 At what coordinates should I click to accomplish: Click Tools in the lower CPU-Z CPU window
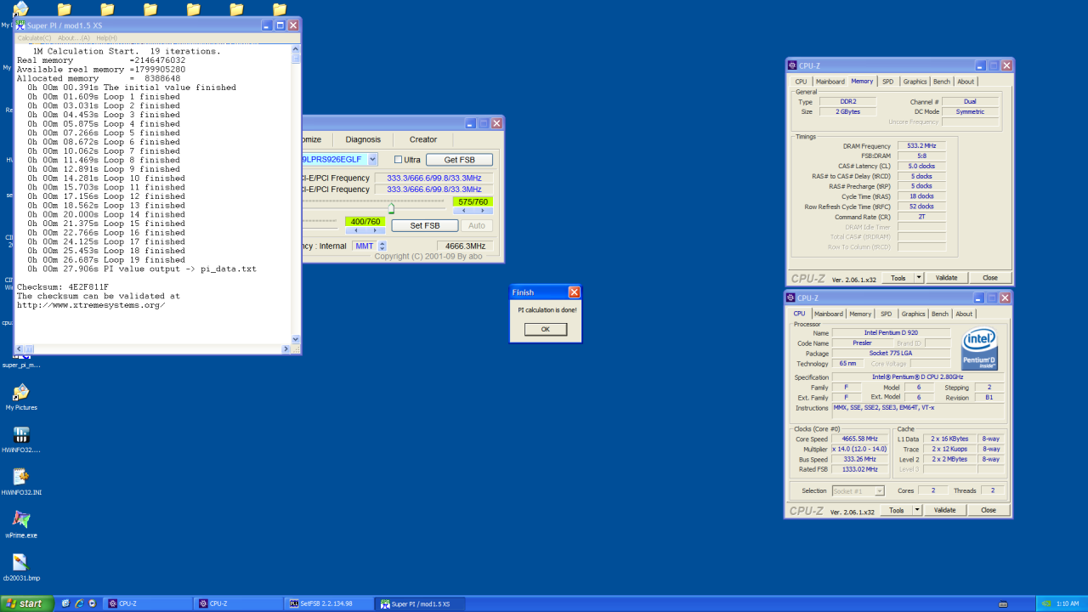point(897,510)
